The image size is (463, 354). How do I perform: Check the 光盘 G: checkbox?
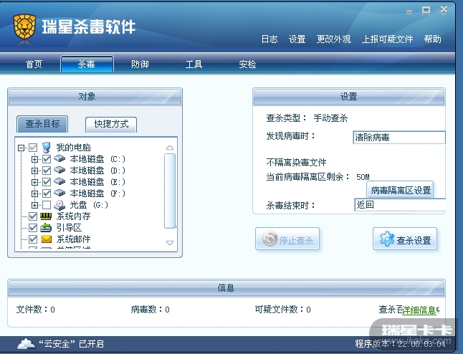point(47,205)
